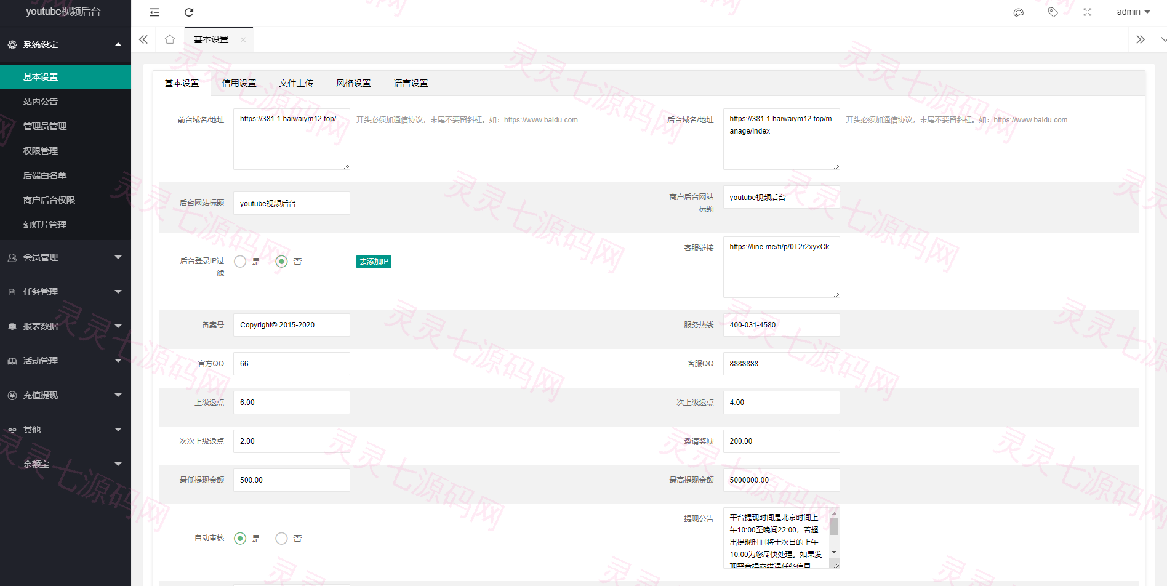Switch to the 语言设置 tab
This screenshot has width=1167, height=586.
click(x=411, y=84)
